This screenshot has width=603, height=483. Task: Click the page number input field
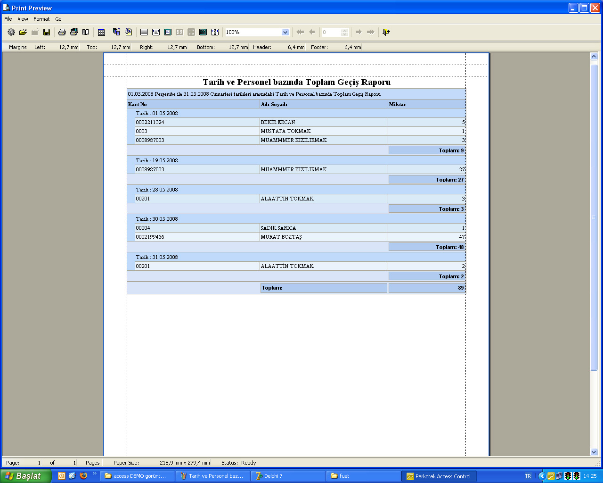coord(331,32)
